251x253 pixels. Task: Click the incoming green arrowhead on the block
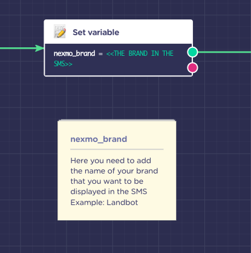pyautogui.click(x=39, y=48)
